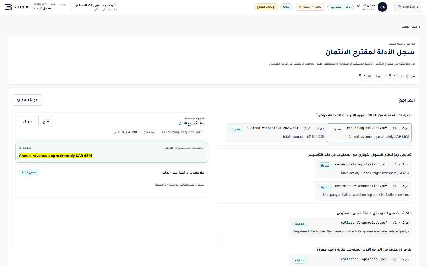
Task: Click the ملف الطلب breadcrumb link
Action: point(410,27)
